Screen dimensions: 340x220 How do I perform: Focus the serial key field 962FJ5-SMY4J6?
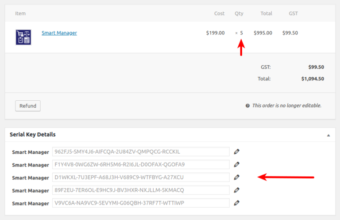[141, 152]
